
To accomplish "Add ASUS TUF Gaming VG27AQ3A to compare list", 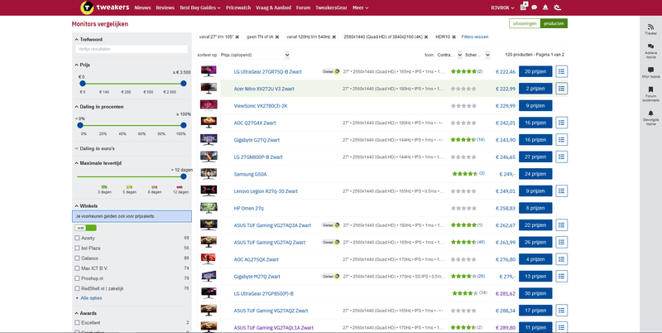I will (562, 225).
